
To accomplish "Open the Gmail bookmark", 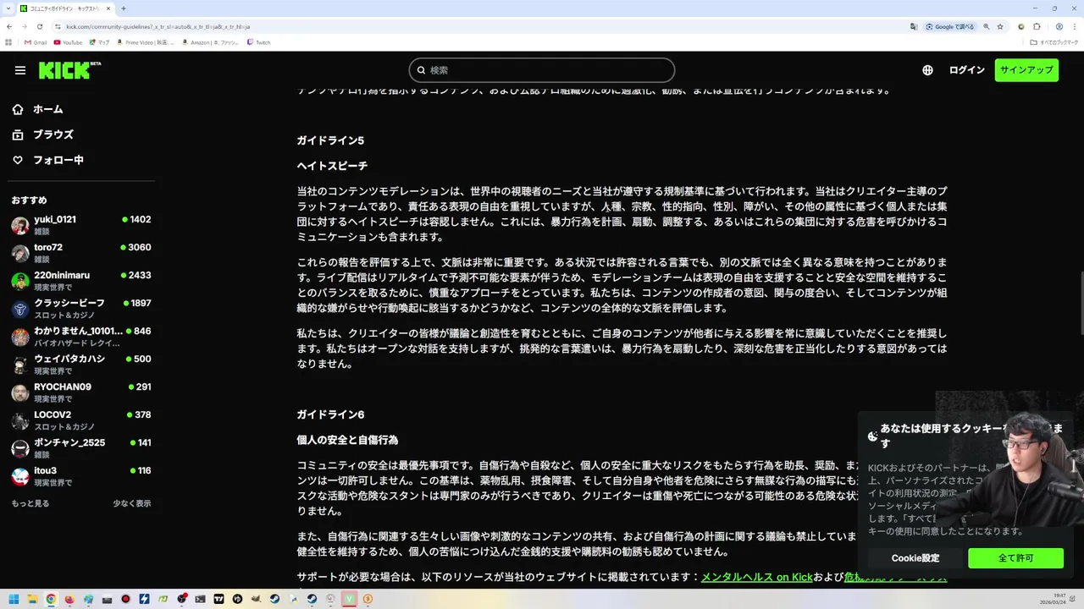I will pos(36,42).
